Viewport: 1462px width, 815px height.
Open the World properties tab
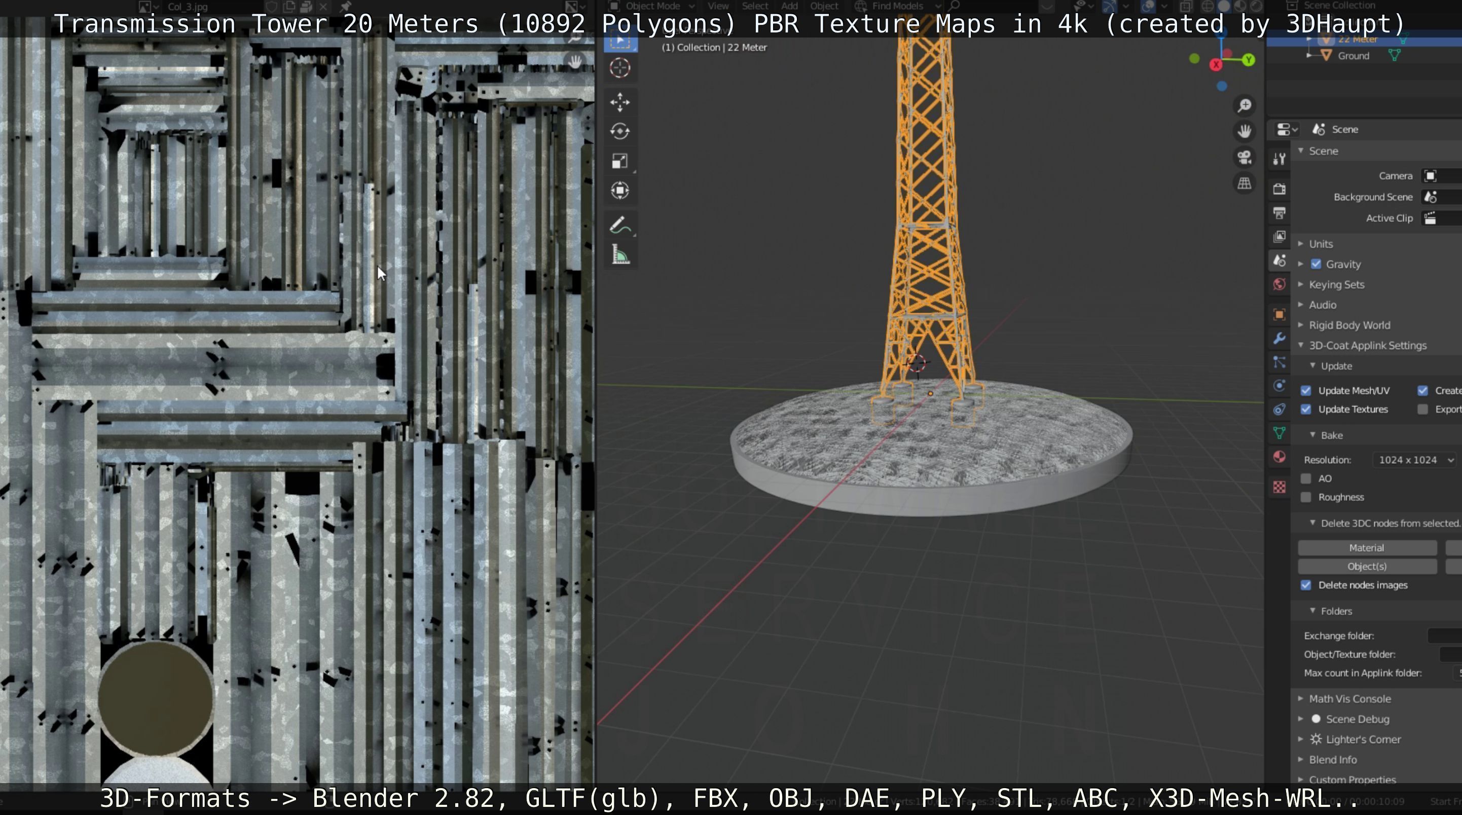pos(1280,284)
